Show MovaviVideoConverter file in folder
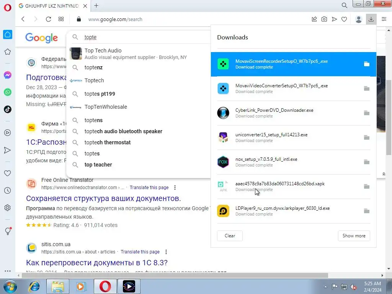This screenshot has width=392, height=294. 366,88
